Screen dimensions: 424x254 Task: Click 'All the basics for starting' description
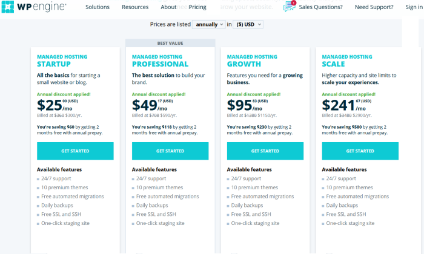tap(68, 79)
